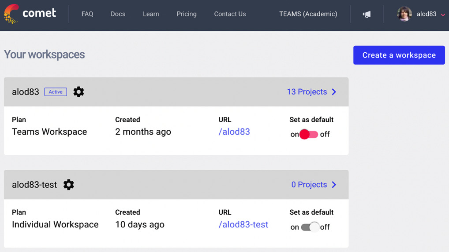This screenshot has width=449, height=252.
Task: Click '10 days ago' created value
Action: pyautogui.click(x=140, y=224)
